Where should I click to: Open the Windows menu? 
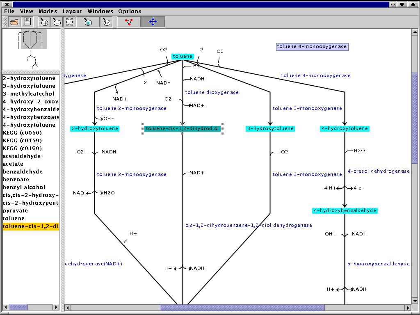point(100,11)
